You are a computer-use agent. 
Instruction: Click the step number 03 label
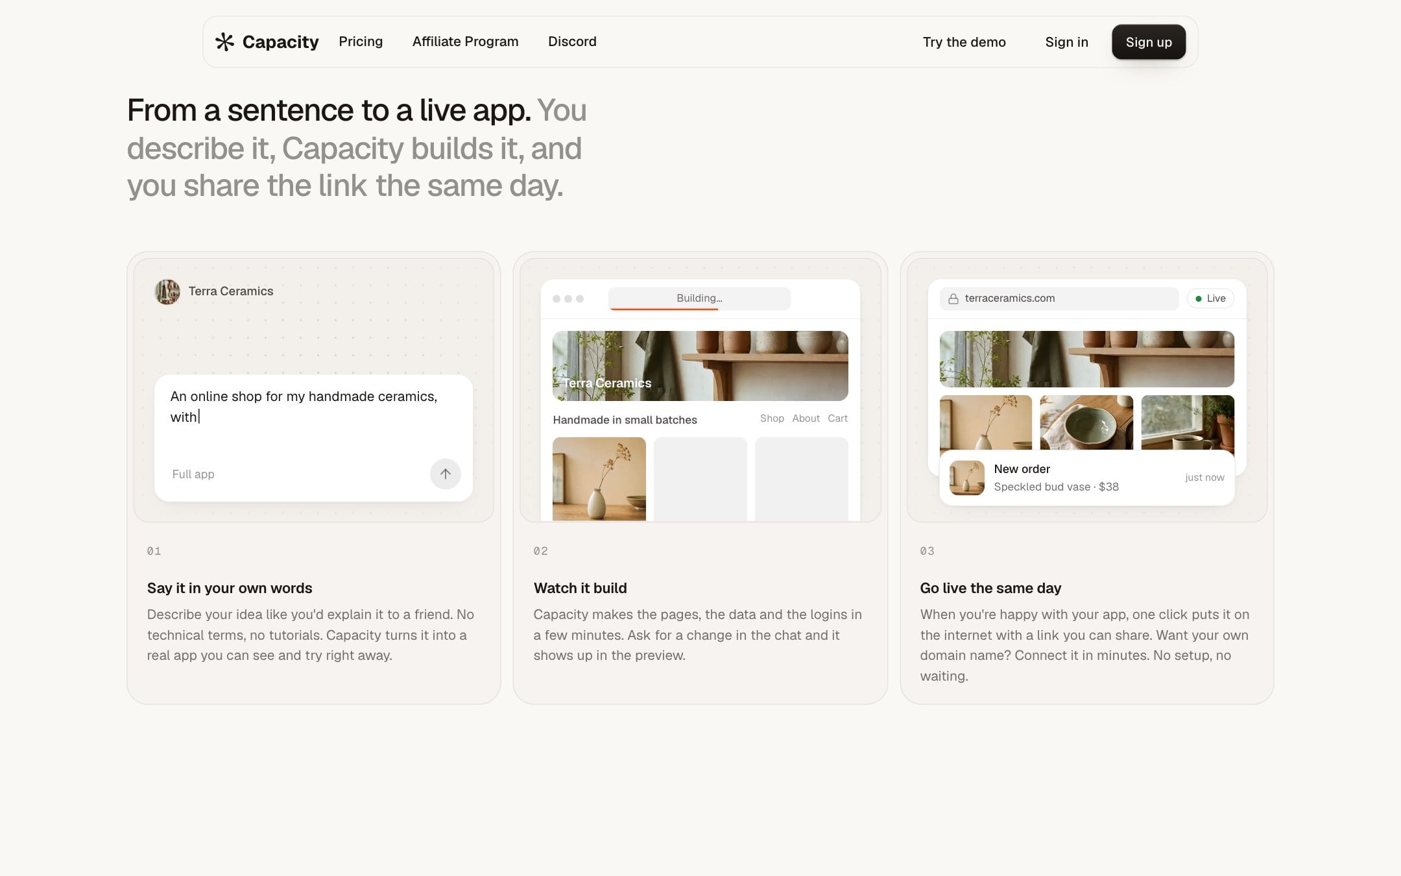[x=927, y=551]
